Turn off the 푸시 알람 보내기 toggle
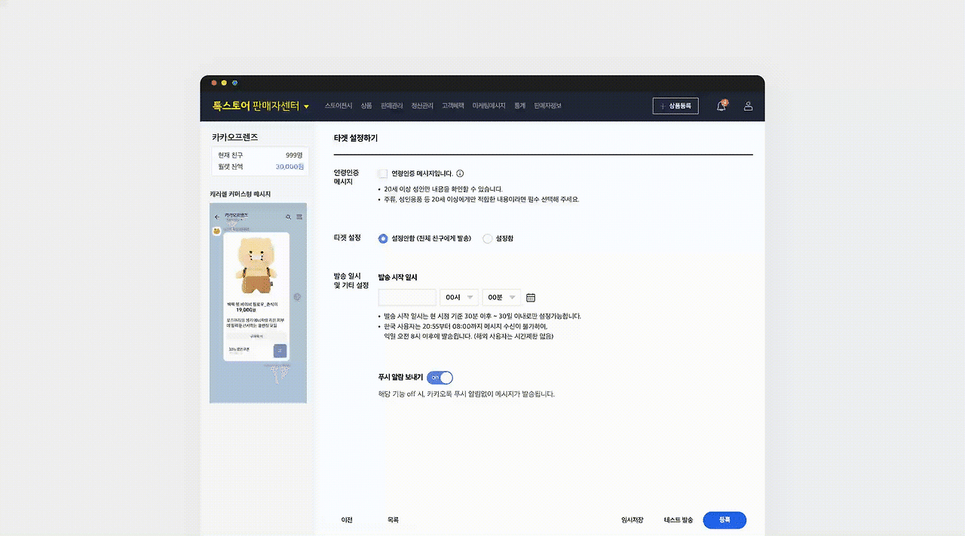This screenshot has width=965, height=536. point(440,377)
